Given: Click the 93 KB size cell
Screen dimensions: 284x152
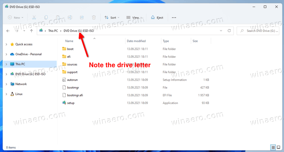Looking at the screenshot, I should pos(205,103).
